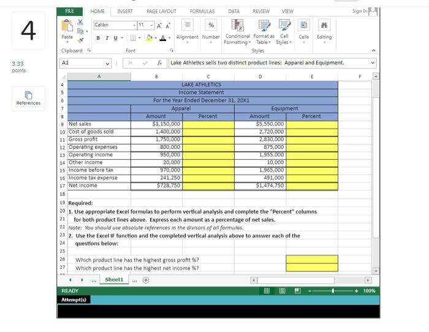Select Net sales amount $3,150,000 cell
The height and width of the screenshot is (332, 429).
(156, 124)
